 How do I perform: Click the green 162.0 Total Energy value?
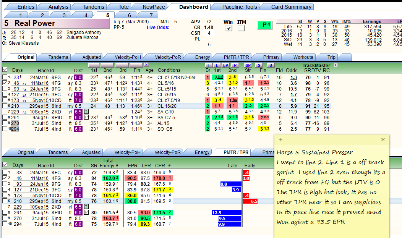coord(110,178)
